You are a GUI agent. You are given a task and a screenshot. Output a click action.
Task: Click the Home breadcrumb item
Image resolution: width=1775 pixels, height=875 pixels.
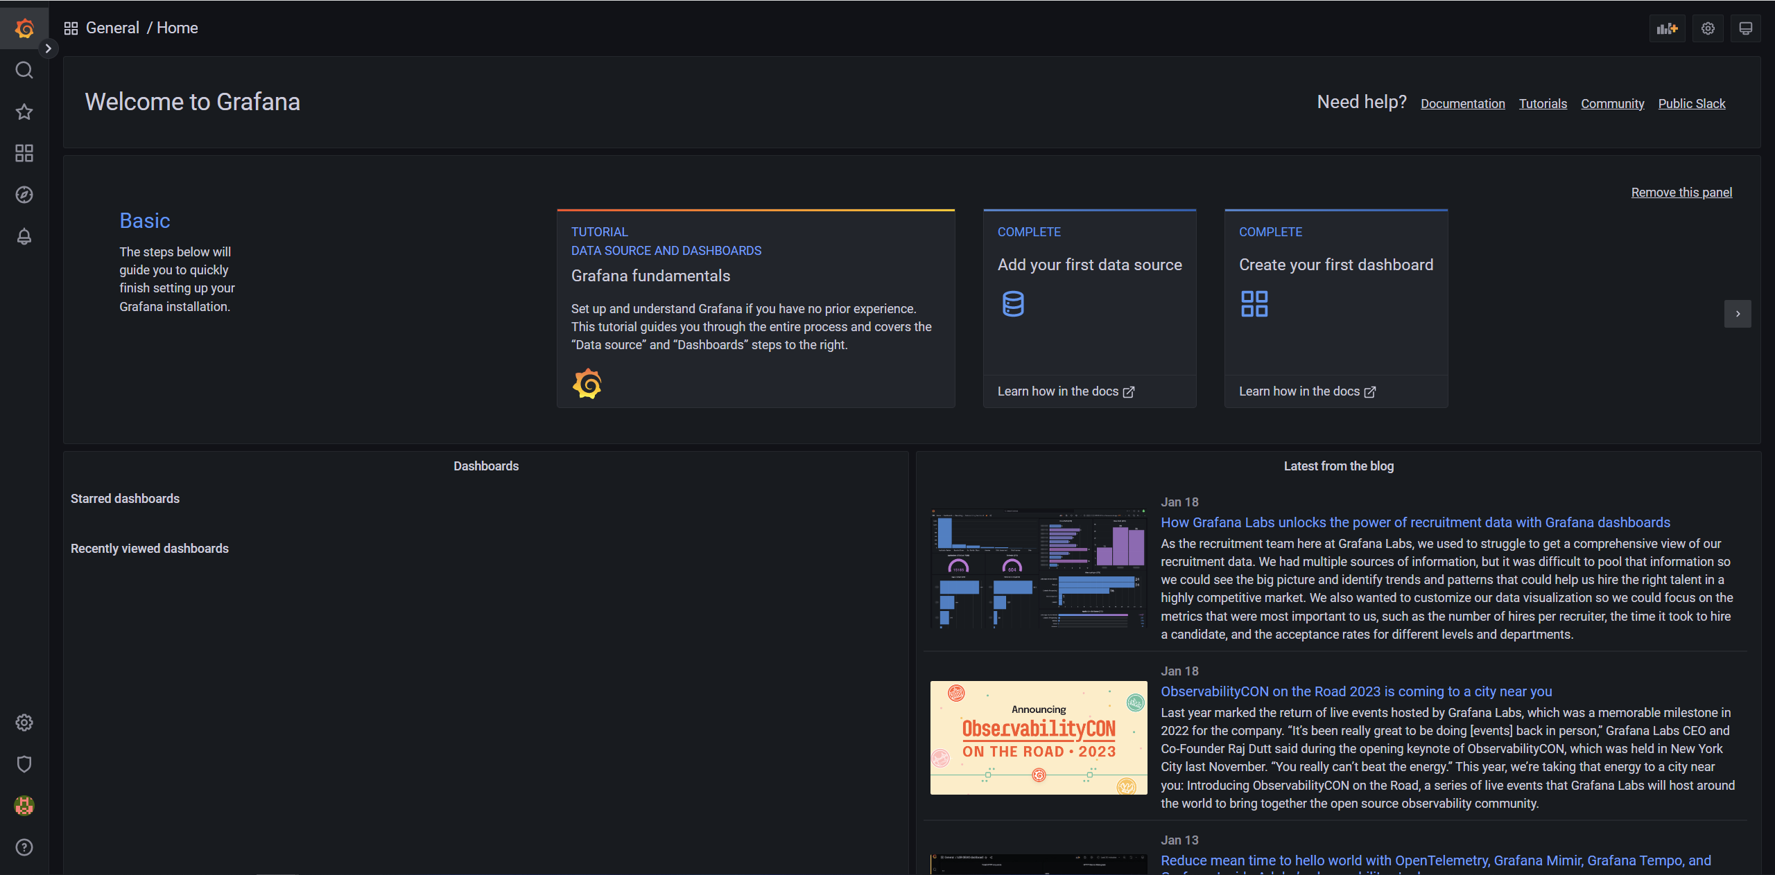click(x=177, y=28)
